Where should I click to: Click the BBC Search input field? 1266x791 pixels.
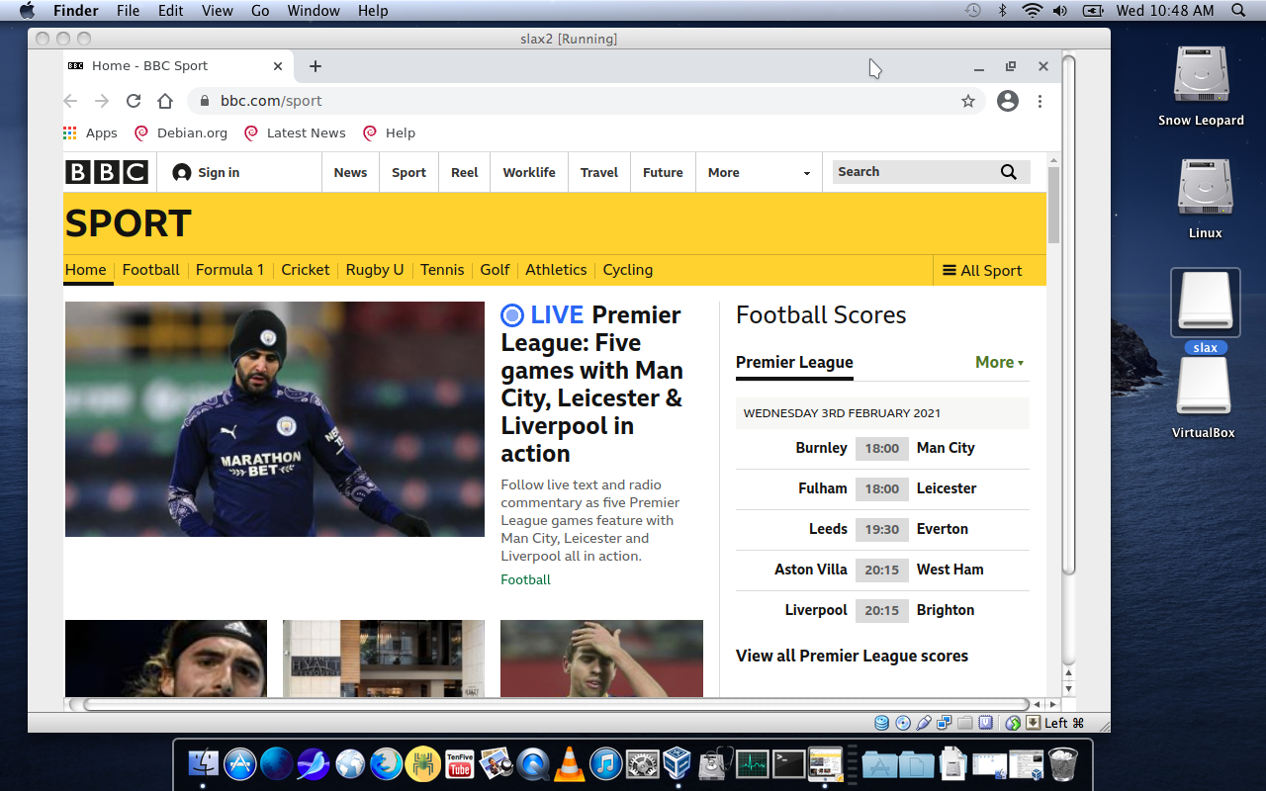coord(914,172)
